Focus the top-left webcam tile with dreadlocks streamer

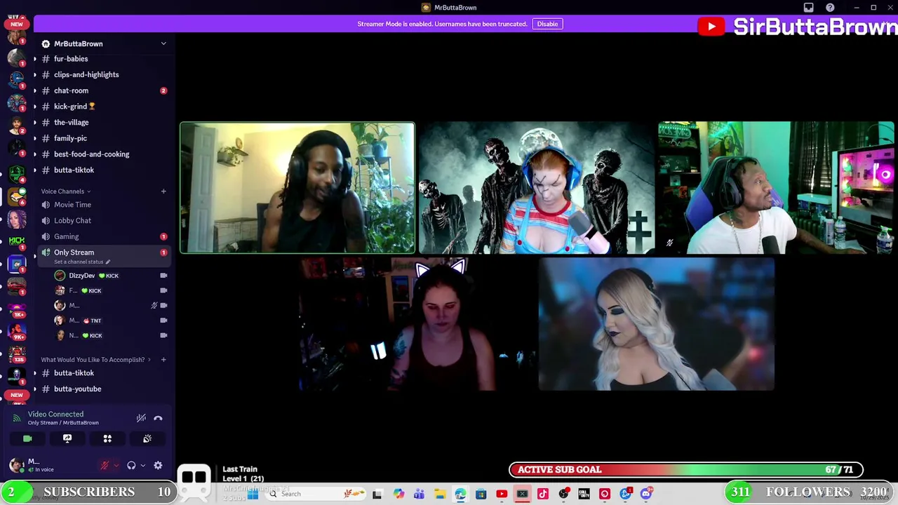[297, 187]
